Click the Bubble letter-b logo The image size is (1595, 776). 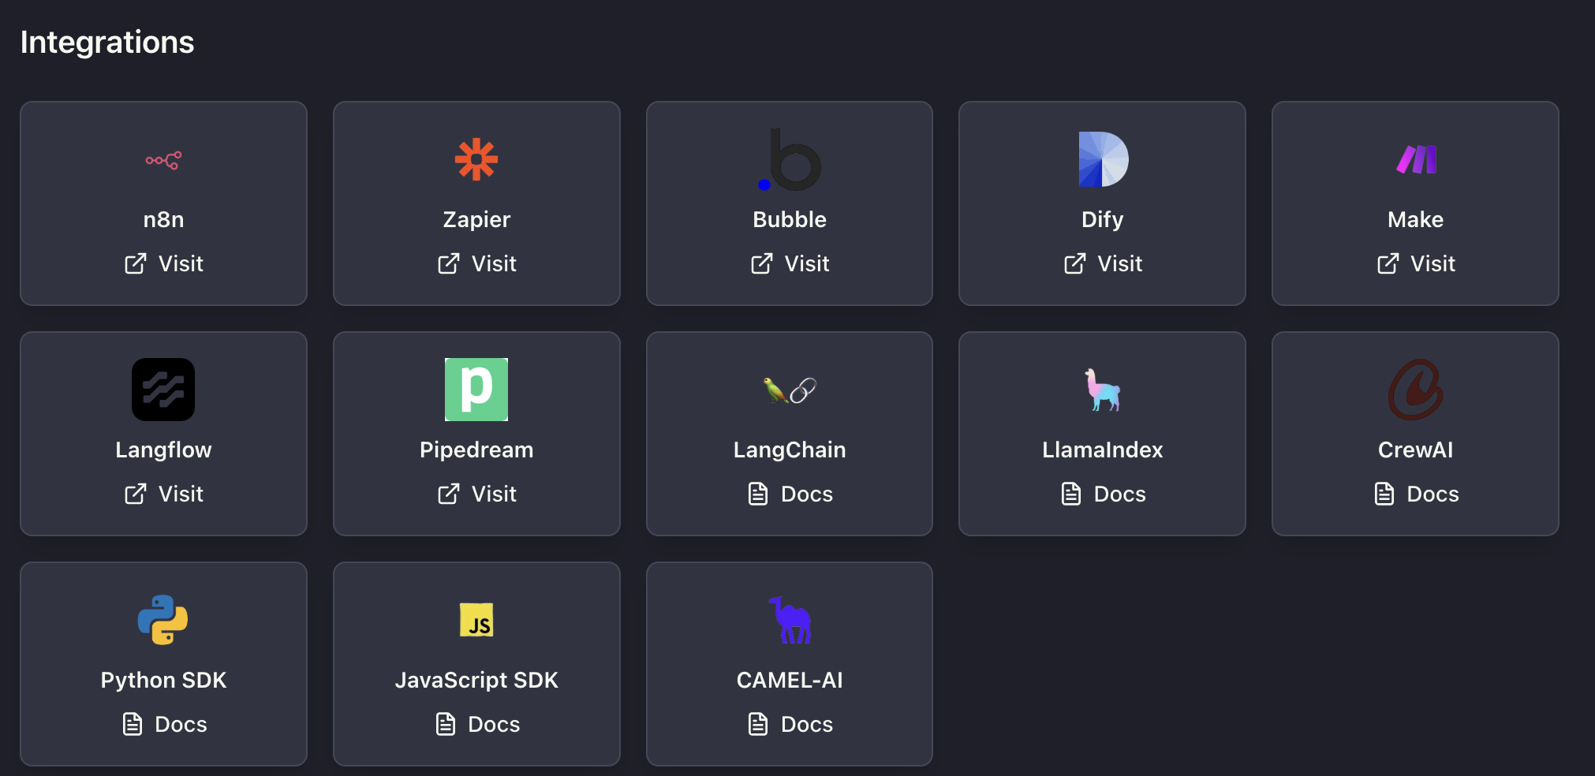[790, 159]
